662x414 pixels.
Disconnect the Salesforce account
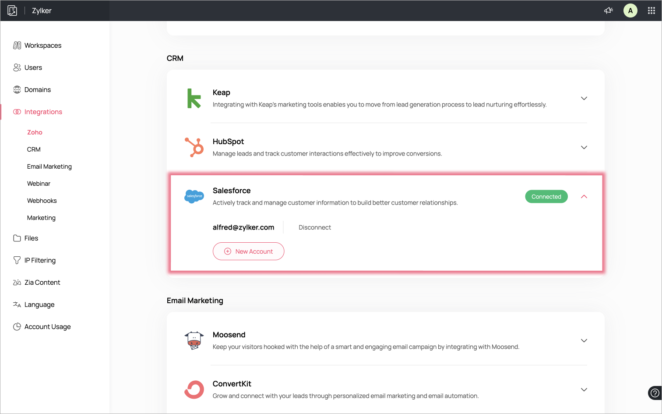[x=315, y=227]
